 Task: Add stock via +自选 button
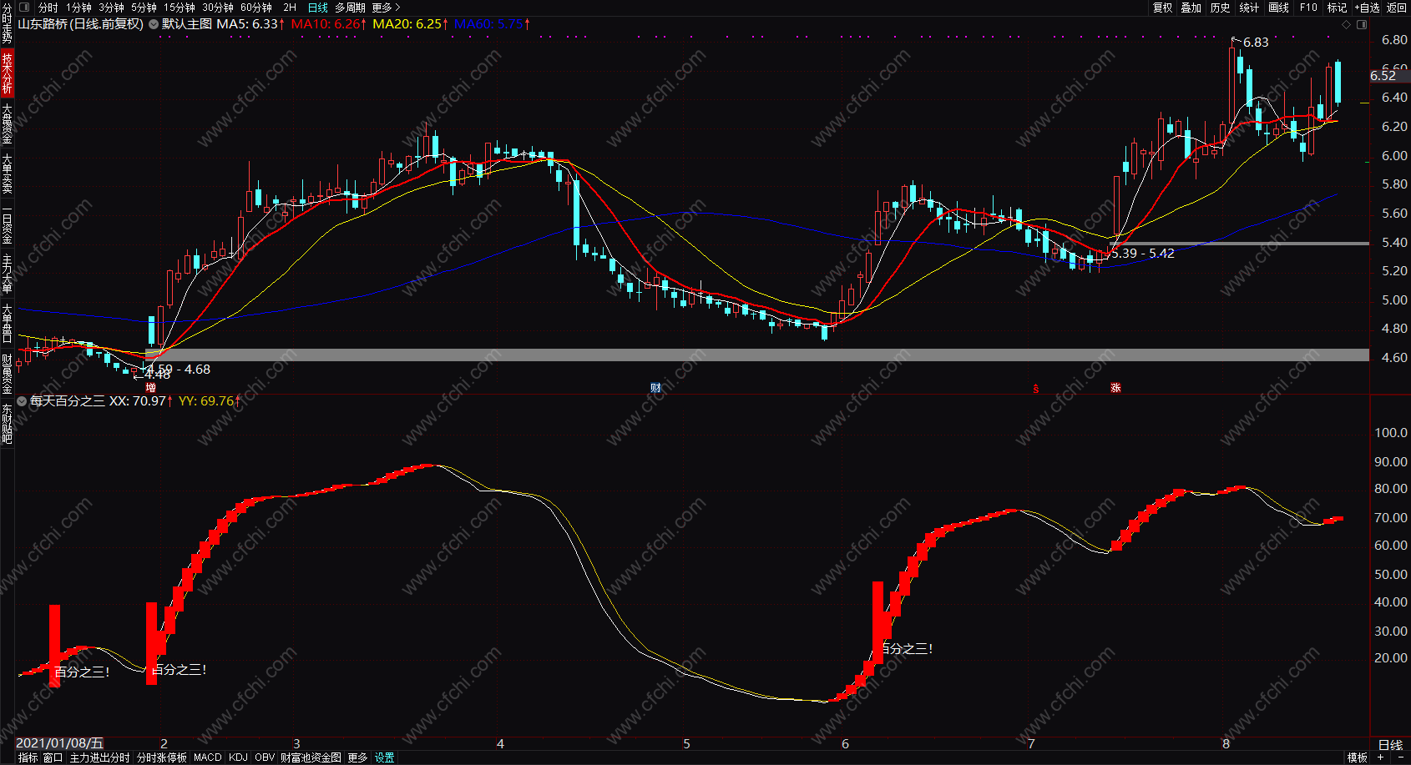tap(1367, 8)
